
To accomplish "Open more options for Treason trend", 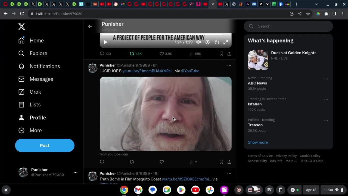I will [x=326, y=121].
